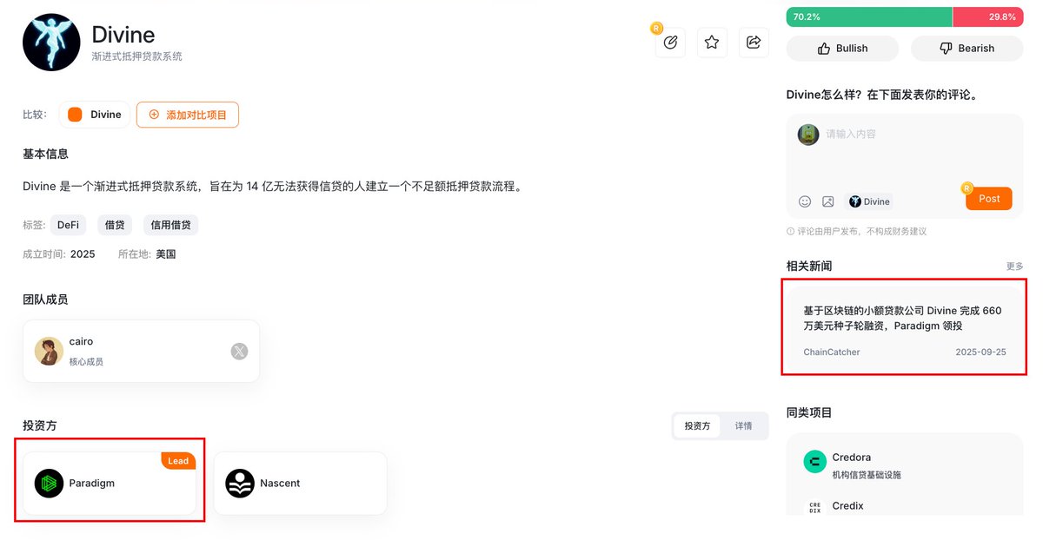Screen dimensions: 1043x540
Task: Click the 借贷 tag
Action: [x=115, y=225]
